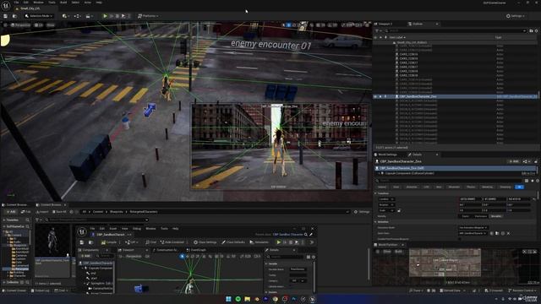Click the lock icon in Details header

(536, 161)
